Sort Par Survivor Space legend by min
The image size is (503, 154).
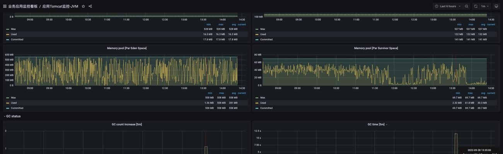(x=458, y=93)
